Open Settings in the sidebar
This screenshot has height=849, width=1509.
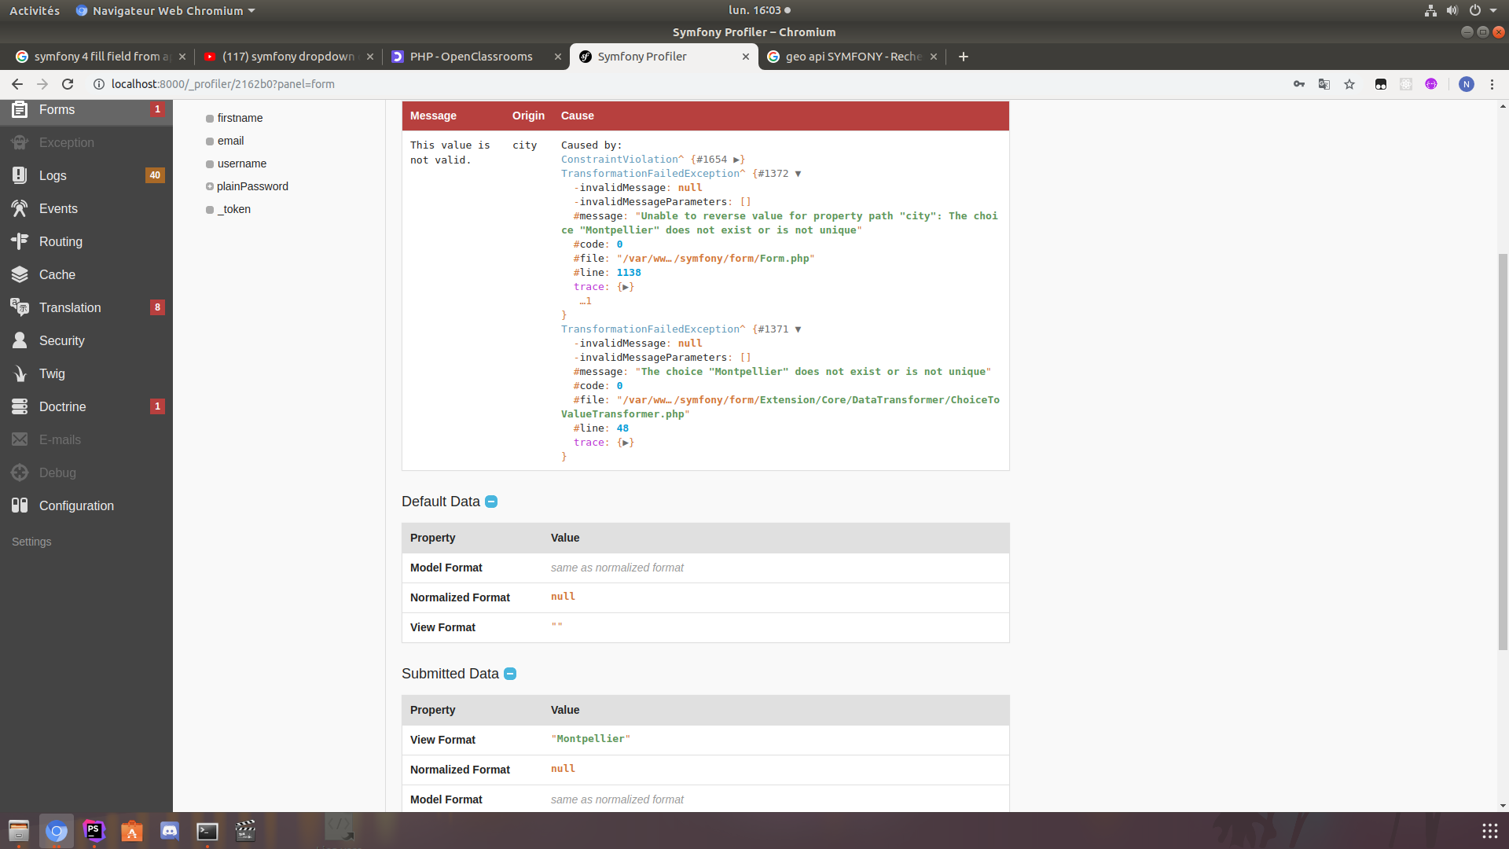31,542
